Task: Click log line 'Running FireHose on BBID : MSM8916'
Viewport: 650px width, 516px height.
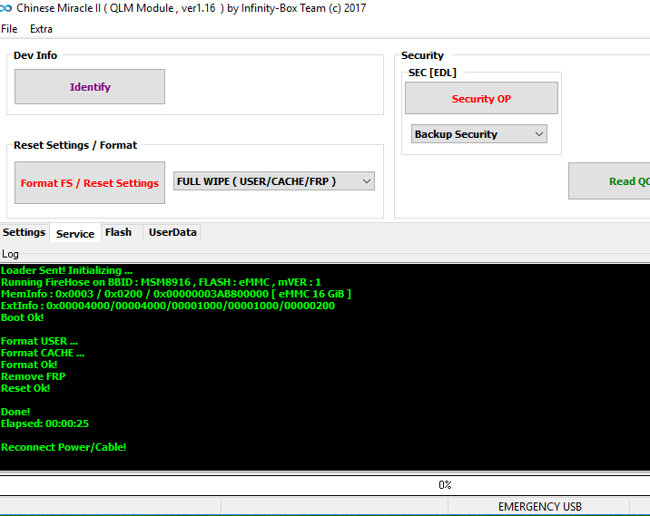Action: pyautogui.click(x=161, y=282)
